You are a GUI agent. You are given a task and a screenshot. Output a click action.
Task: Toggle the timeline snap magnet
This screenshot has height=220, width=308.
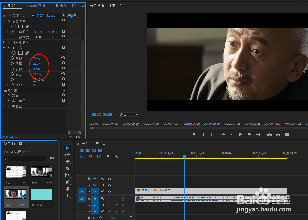coord(91,156)
